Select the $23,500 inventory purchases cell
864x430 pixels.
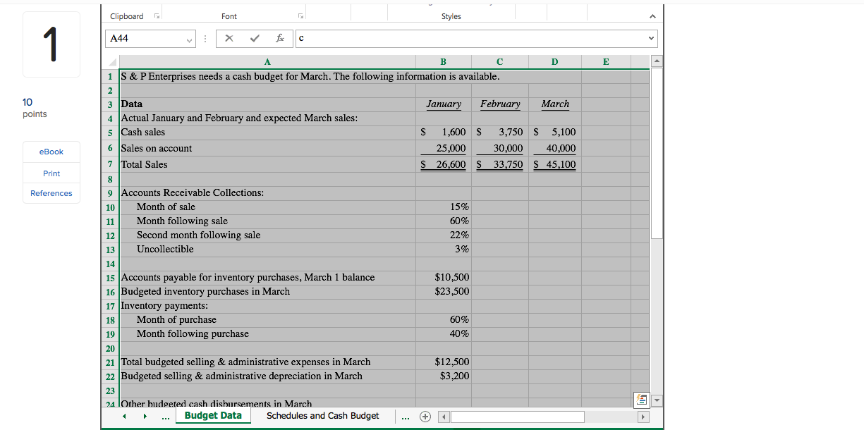point(443,291)
